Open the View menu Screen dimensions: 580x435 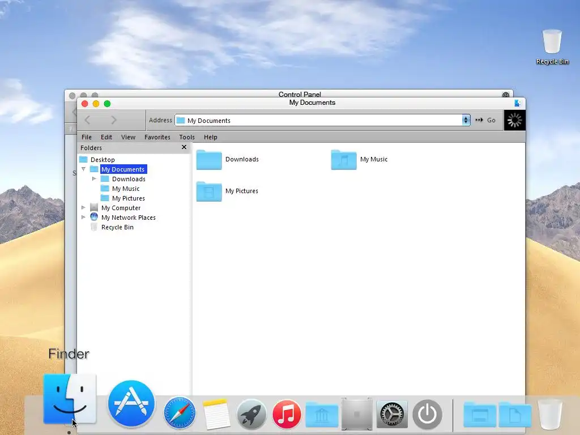[x=128, y=137]
